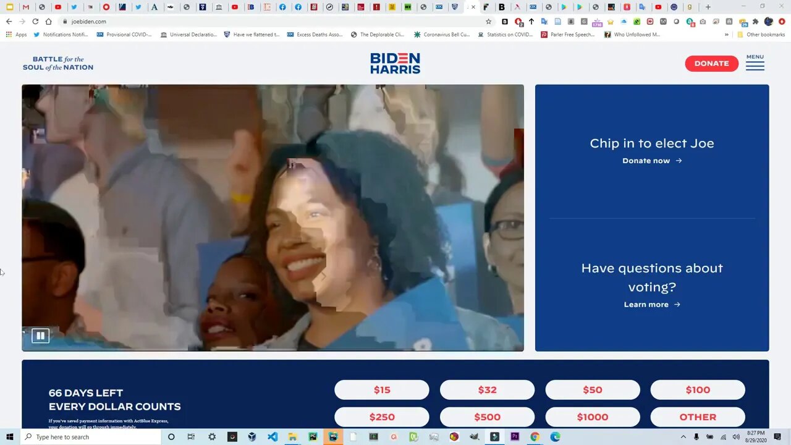Switch to Google Chrome in taskbar
791x445 pixels.
point(535,437)
